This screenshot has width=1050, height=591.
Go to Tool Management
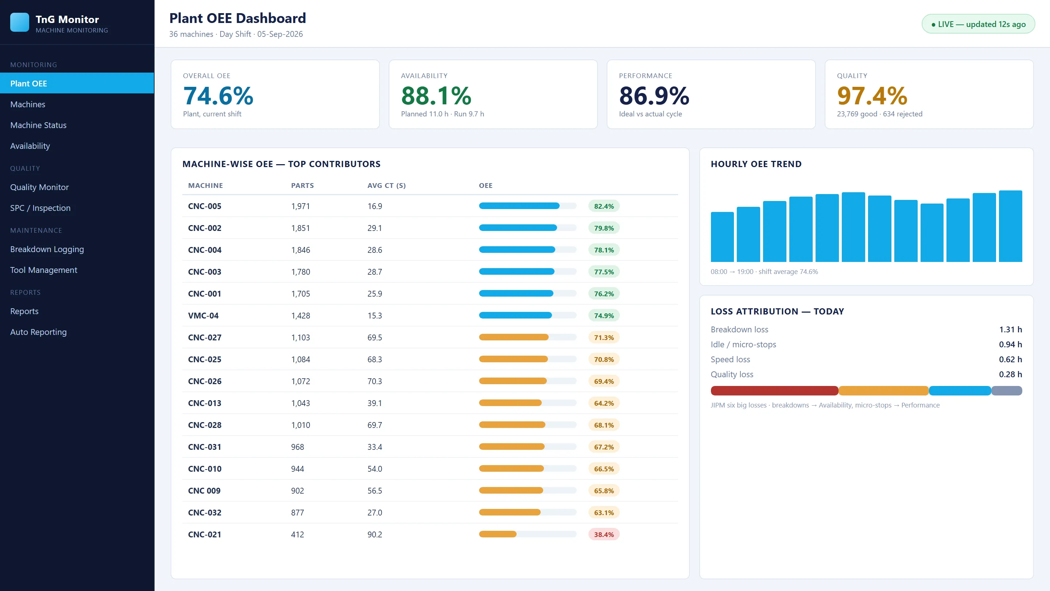77,270
